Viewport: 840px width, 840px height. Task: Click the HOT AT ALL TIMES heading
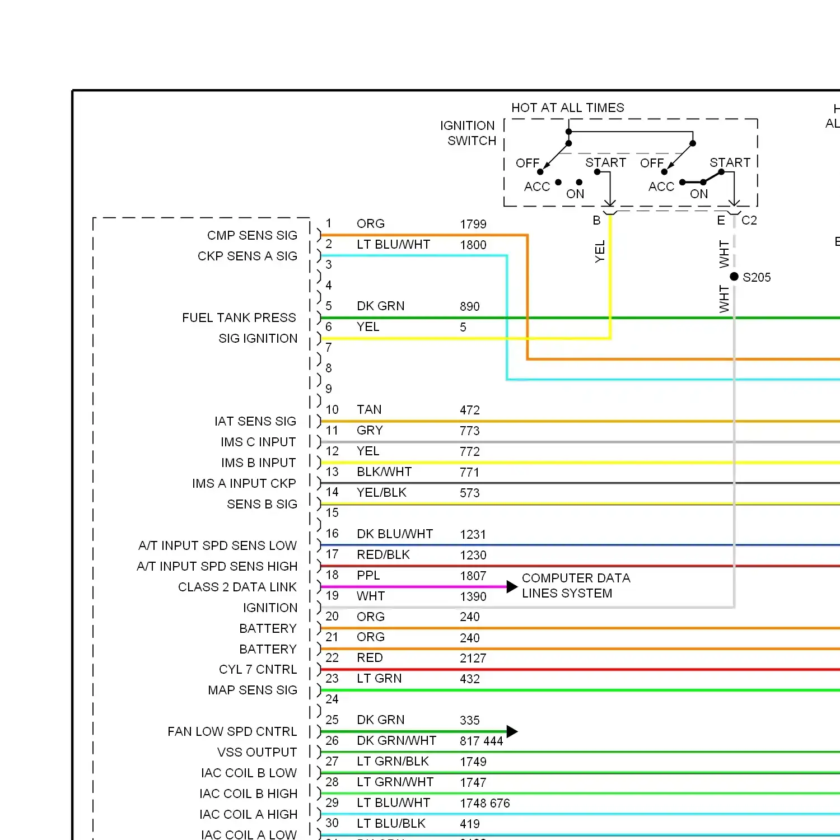[567, 108]
